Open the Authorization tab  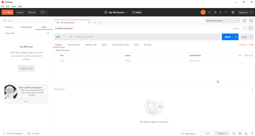[x=74, y=44]
